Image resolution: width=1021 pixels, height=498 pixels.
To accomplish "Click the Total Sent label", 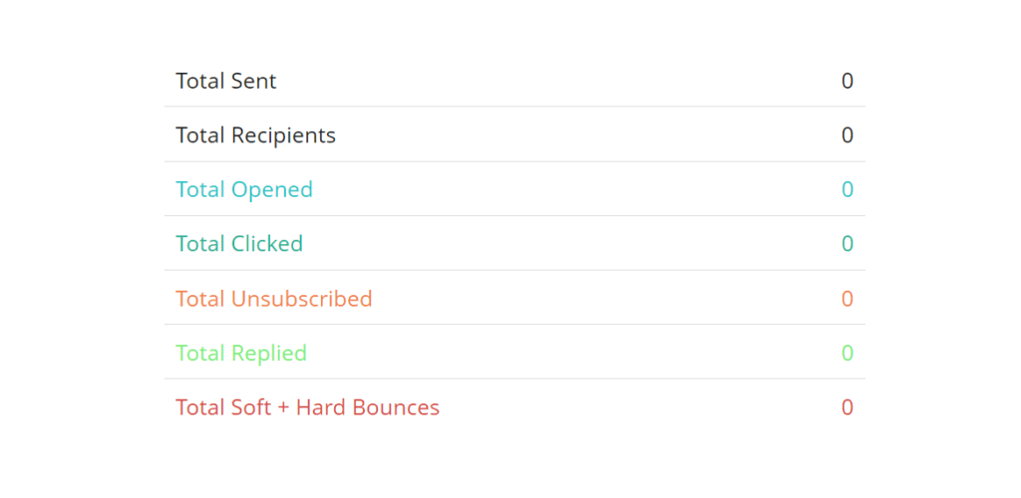I will click(225, 82).
